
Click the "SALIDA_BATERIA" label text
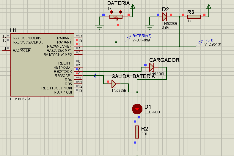tap(133, 76)
